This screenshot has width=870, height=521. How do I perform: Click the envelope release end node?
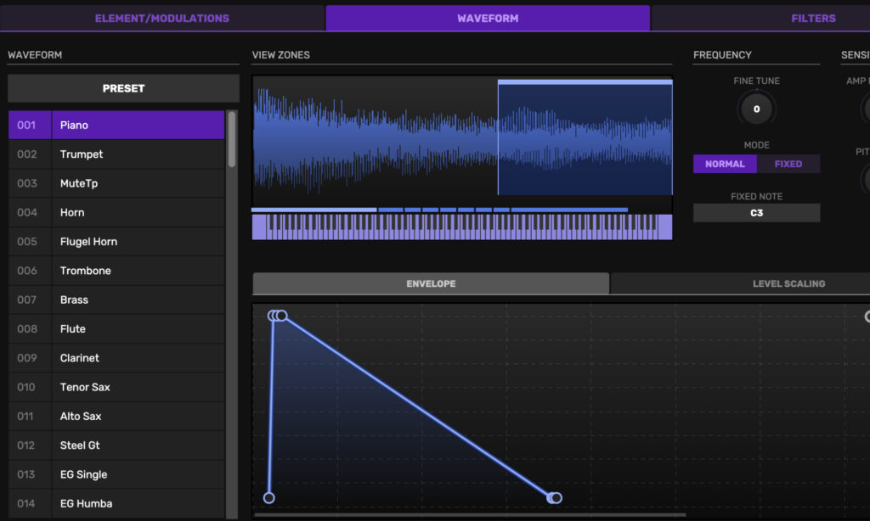(x=556, y=498)
